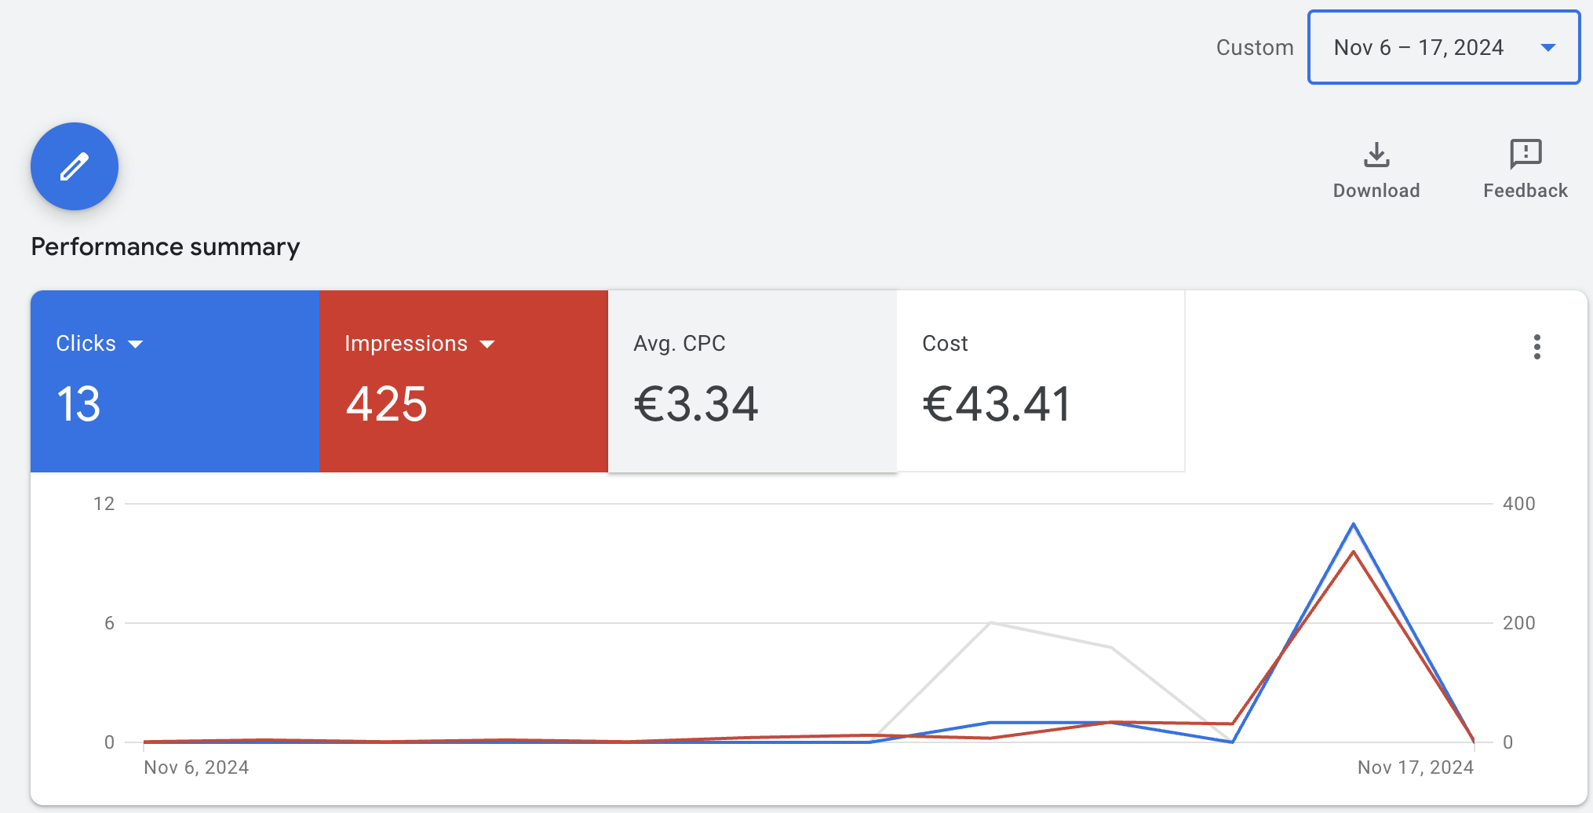Screen dimensions: 1593x813
Task: Open the Feedback icon
Action: [x=1526, y=155]
